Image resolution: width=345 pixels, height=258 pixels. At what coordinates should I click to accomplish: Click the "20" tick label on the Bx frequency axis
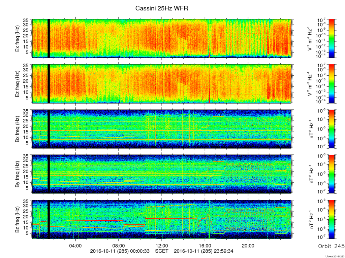coord(26,126)
